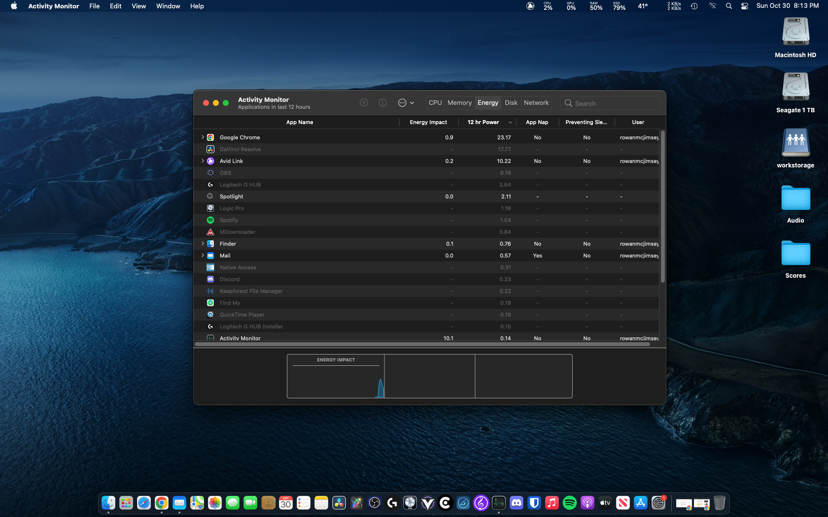
Task: Click the 12 hr Power column header
Action: tap(483, 122)
